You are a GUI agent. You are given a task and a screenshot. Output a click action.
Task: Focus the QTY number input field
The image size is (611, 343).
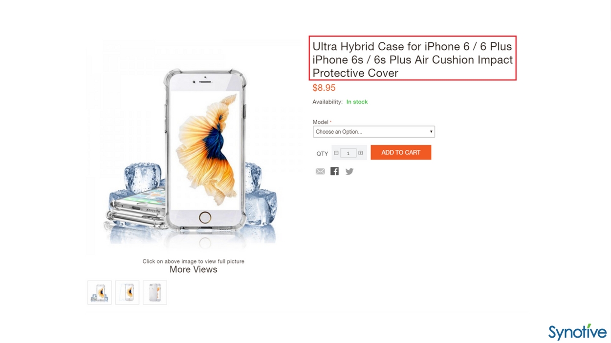(x=348, y=153)
